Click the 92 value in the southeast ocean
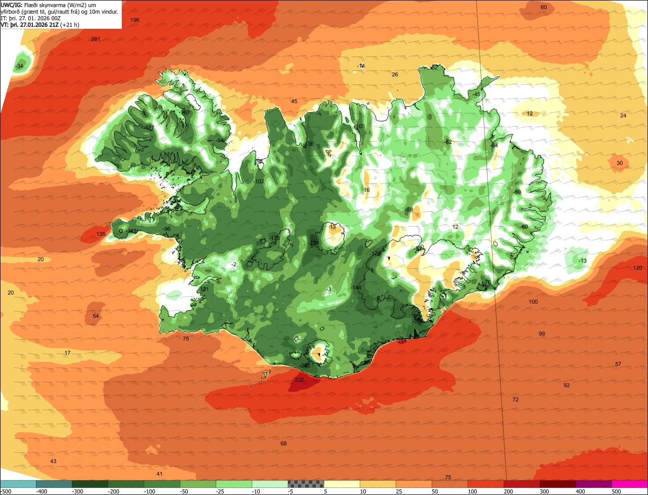This screenshot has width=648, height=495. (566, 385)
